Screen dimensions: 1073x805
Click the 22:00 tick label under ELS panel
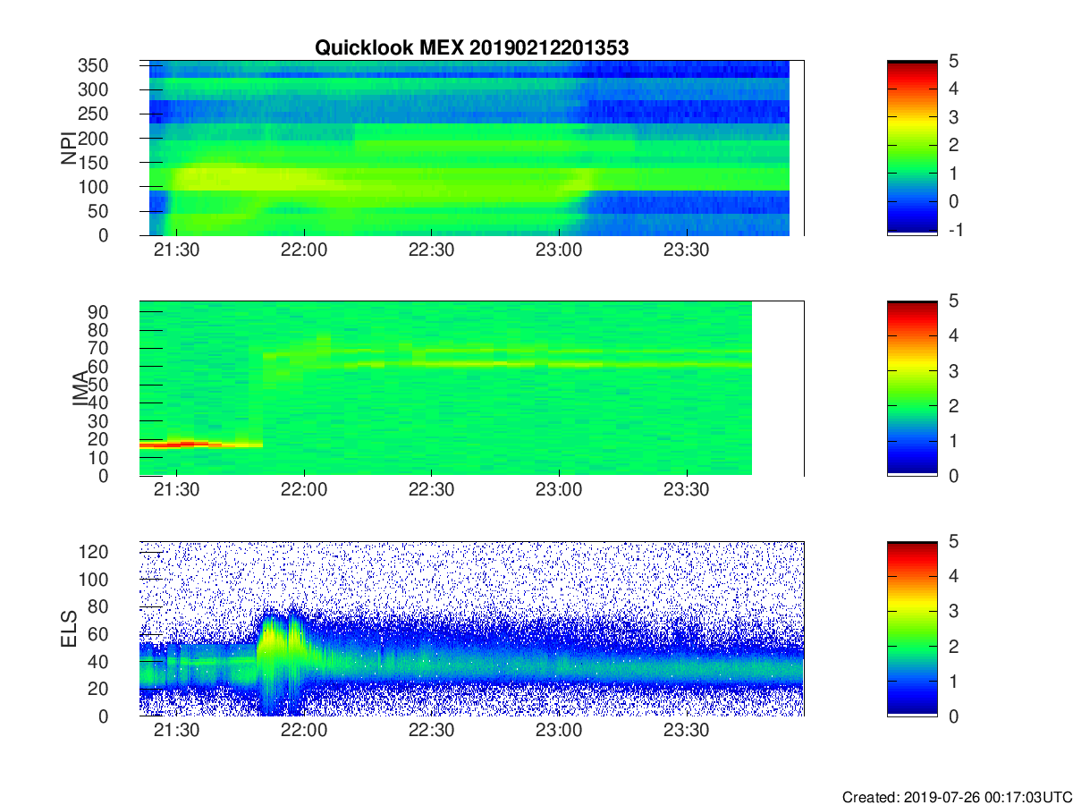(x=305, y=731)
